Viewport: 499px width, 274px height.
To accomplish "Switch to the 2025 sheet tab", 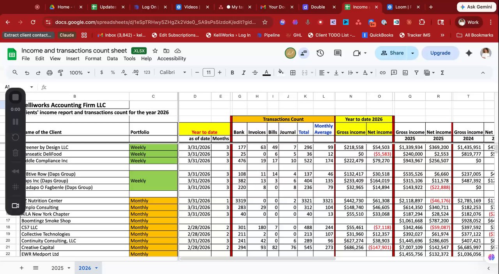I will (57, 268).
